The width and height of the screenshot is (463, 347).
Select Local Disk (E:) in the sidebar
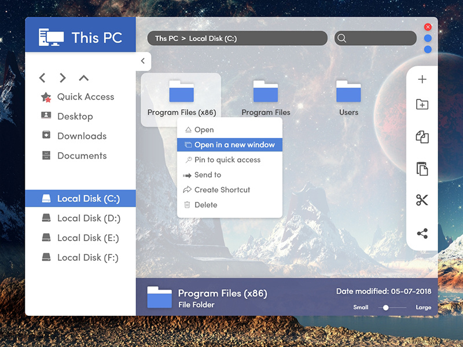coord(80,238)
